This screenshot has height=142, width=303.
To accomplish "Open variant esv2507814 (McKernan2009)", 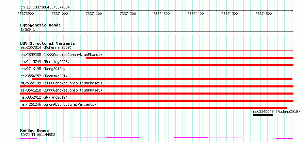I will click(46, 47).
